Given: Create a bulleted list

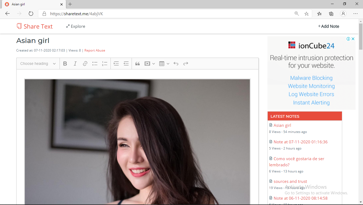Looking at the screenshot, I should [95, 64].
